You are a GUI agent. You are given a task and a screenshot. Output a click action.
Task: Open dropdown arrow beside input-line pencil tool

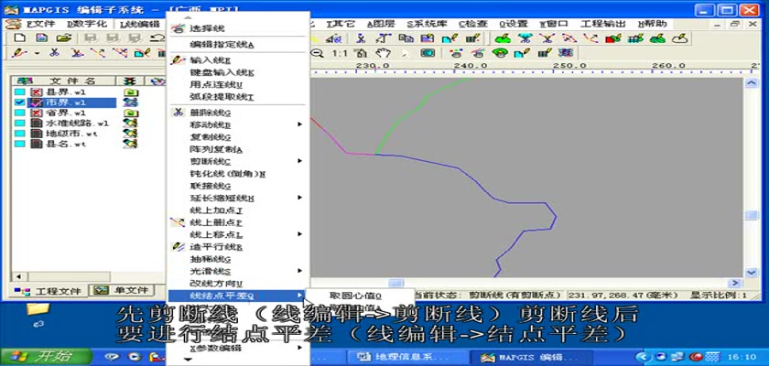click(37, 53)
